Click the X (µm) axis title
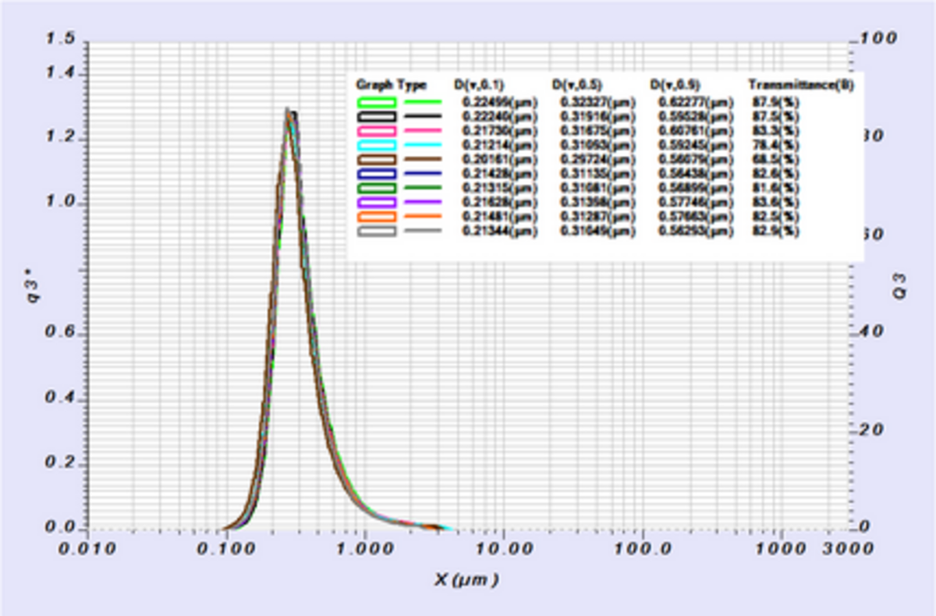 coord(465,579)
